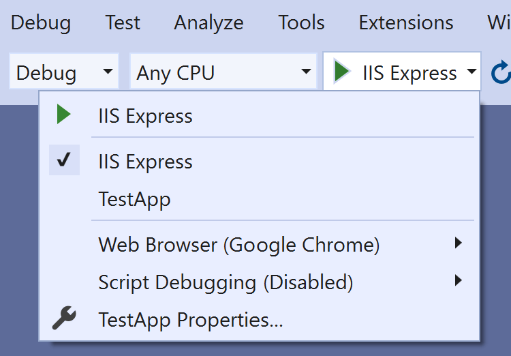Image resolution: width=511 pixels, height=356 pixels.
Task: Open the Any CPU platform dropdown
Action: click(x=223, y=71)
